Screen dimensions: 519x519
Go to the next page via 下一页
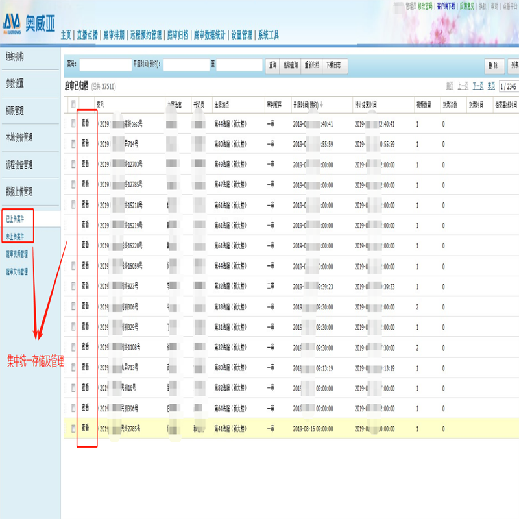(x=478, y=86)
